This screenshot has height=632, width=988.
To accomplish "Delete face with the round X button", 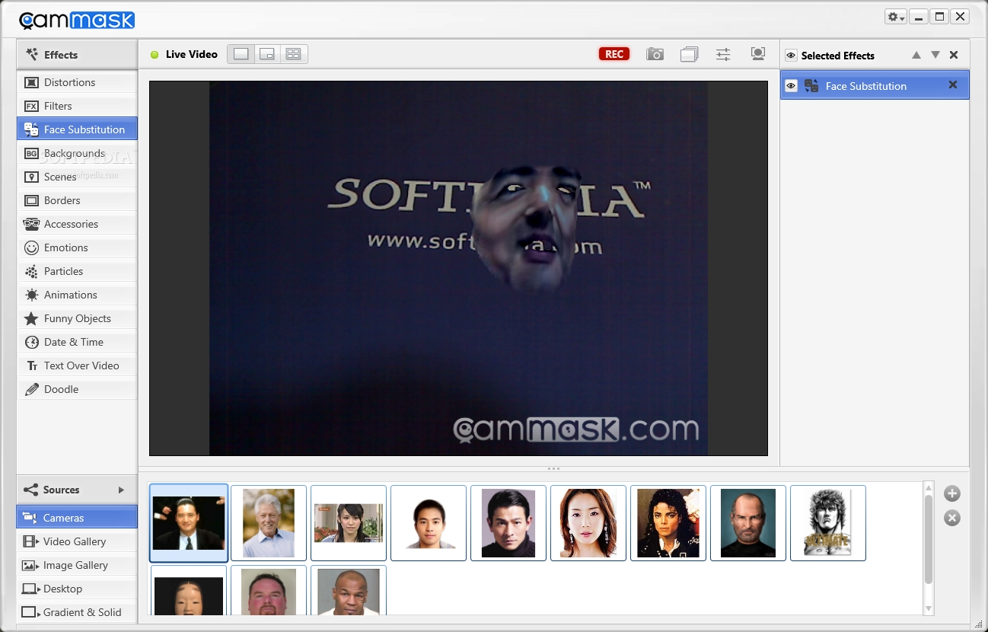I will click(x=952, y=518).
